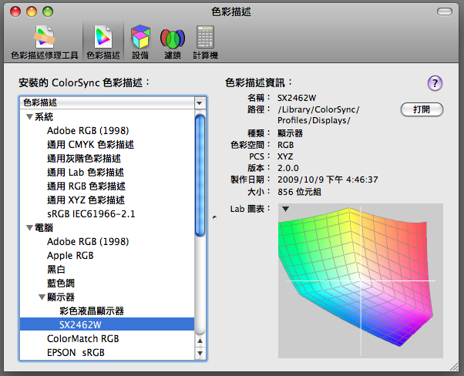This screenshot has width=464, height=376.
Task: Click the window resize grip corner
Action: pyautogui.click(x=454, y=367)
